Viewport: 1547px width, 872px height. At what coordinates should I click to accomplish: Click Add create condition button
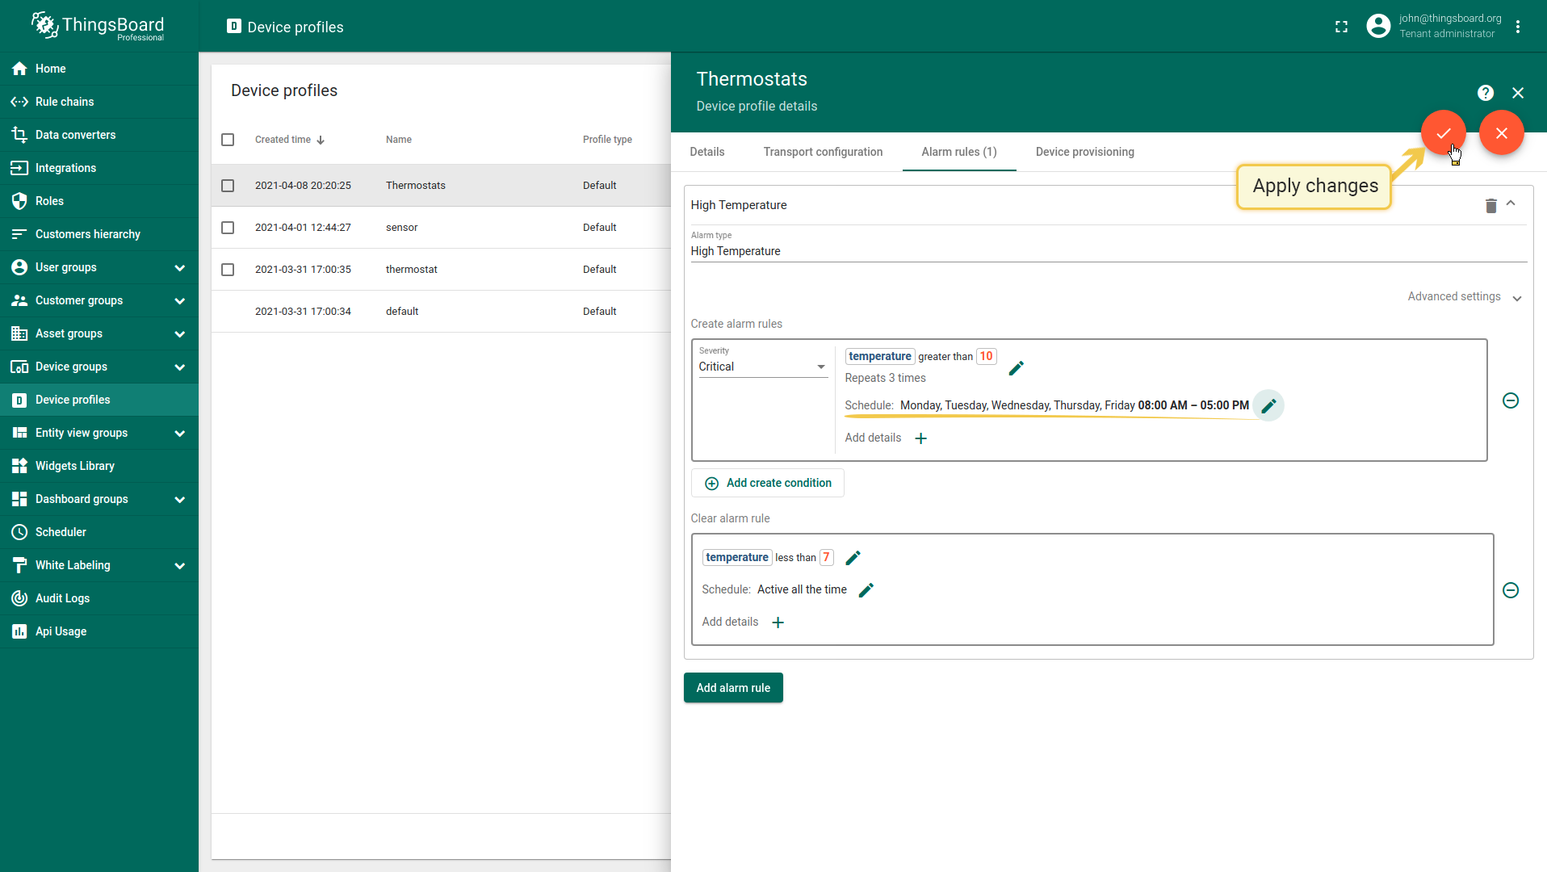[768, 483]
